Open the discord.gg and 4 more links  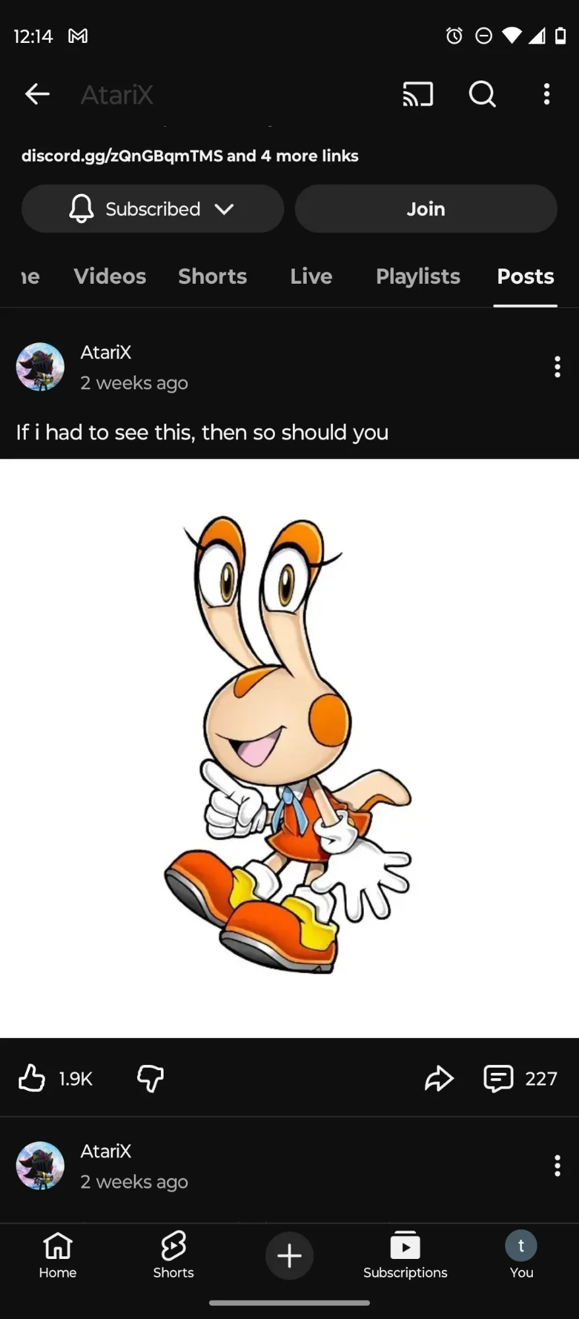pos(190,156)
